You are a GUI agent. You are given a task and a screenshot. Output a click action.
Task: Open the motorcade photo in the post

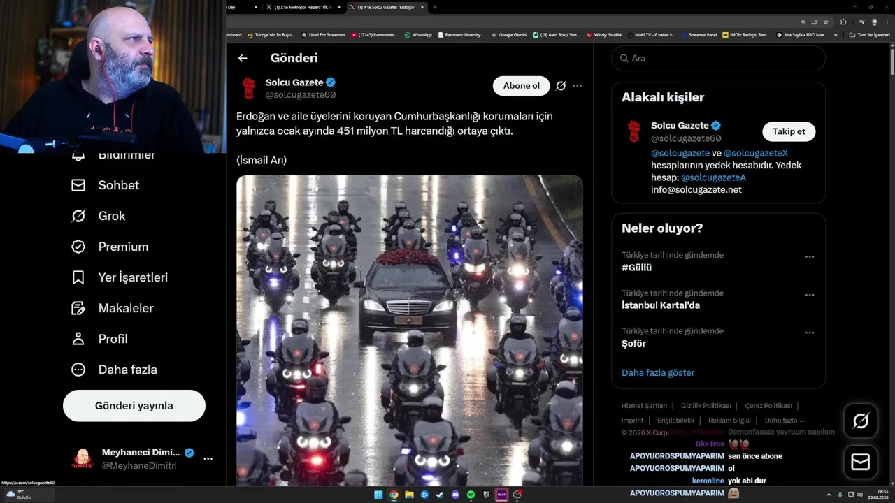click(410, 330)
